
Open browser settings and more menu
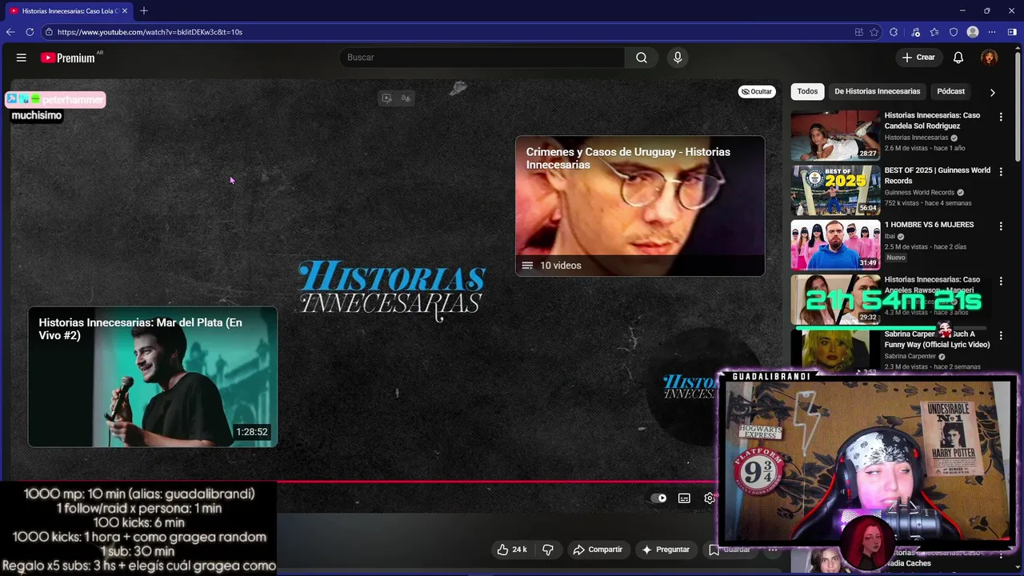992,32
